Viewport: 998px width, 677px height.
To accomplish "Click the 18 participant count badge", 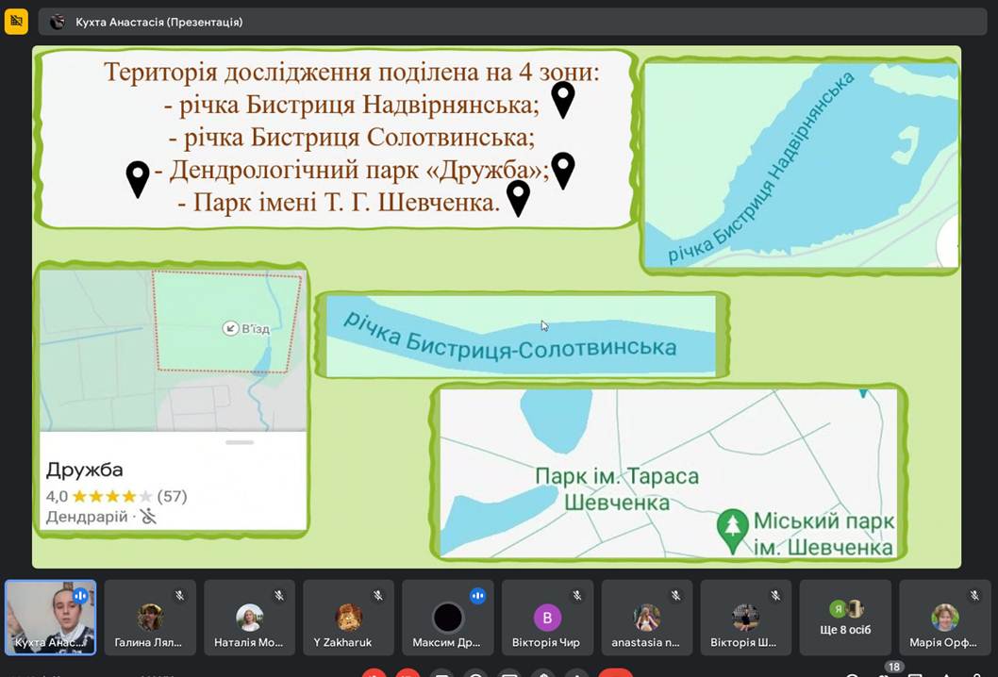I will 892,667.
